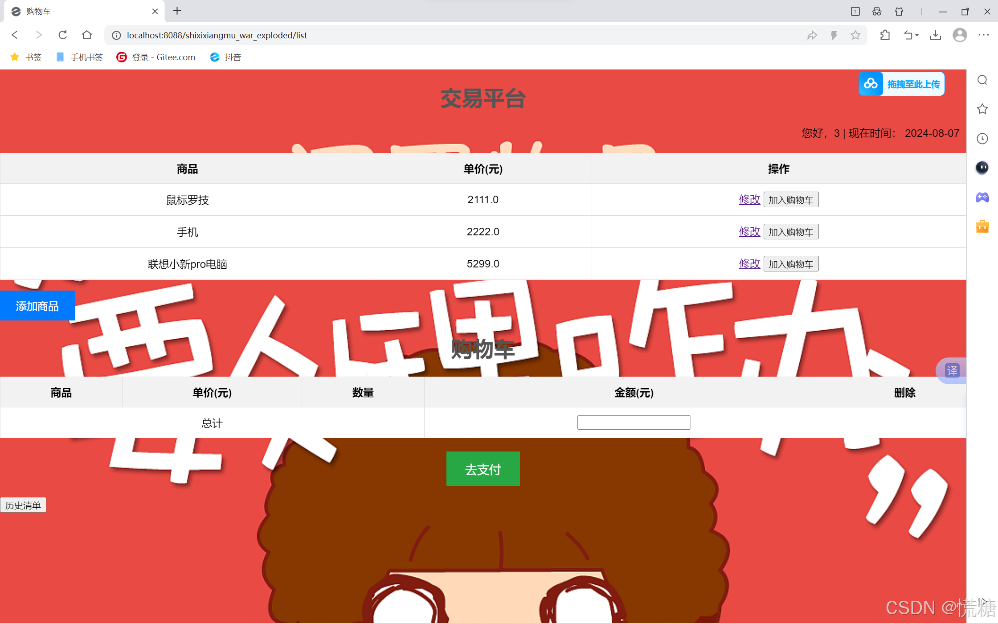Add 鼠标罗技 to the cart
Viewport: 998px width, 624px height.
(791, 200)
